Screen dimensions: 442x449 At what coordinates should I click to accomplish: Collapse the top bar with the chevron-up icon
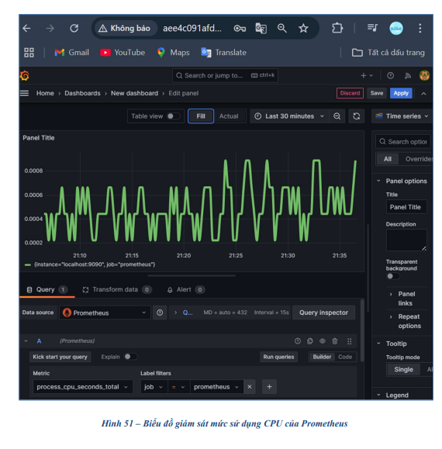(x=423, y=93)
